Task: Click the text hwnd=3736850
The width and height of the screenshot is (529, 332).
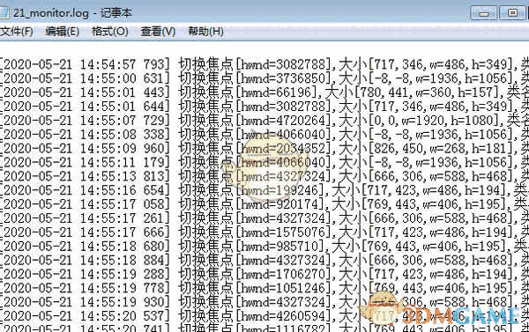Action: click(x=283, y=78)
